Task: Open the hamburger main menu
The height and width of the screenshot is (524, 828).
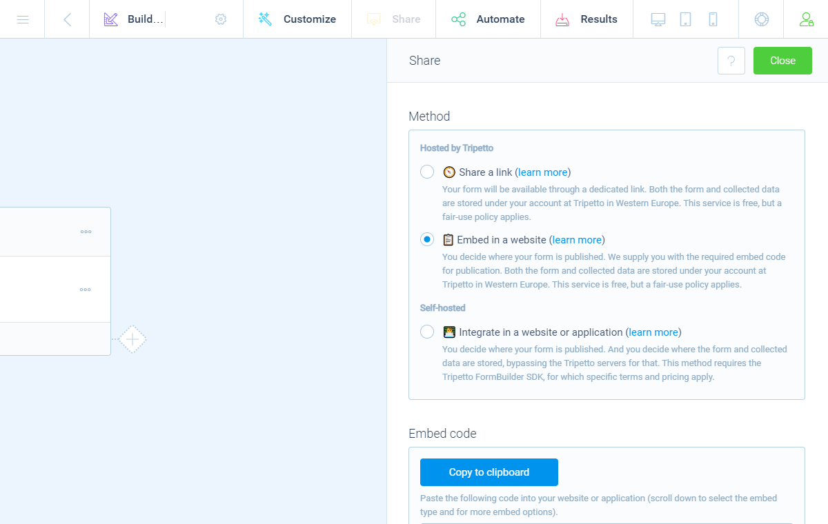Action: point(22,19)
